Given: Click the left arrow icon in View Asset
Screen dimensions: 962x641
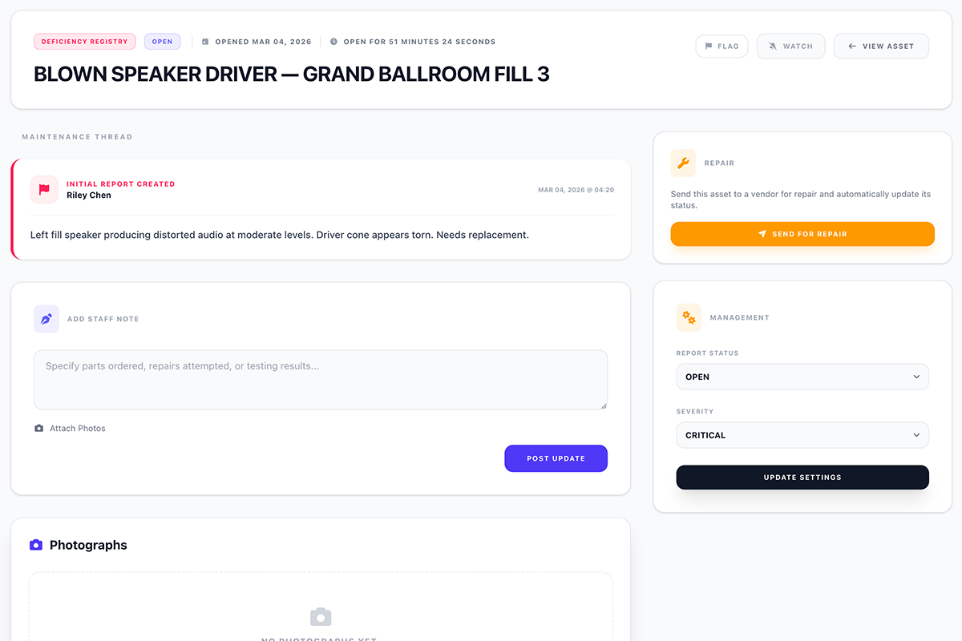Looking at the screenshot, I should click(851, 46).
